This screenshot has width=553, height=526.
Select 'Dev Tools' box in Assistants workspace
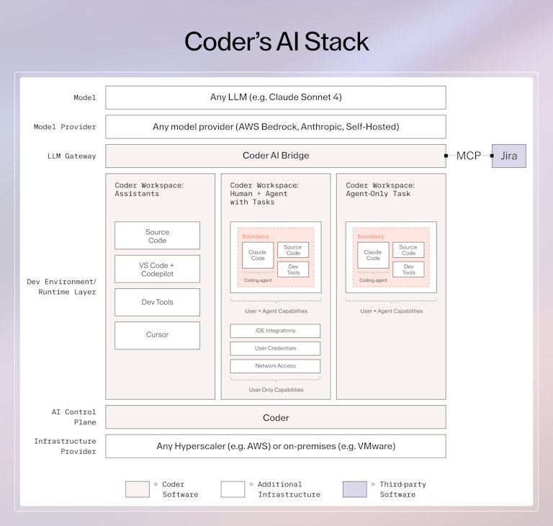(157, 302)
